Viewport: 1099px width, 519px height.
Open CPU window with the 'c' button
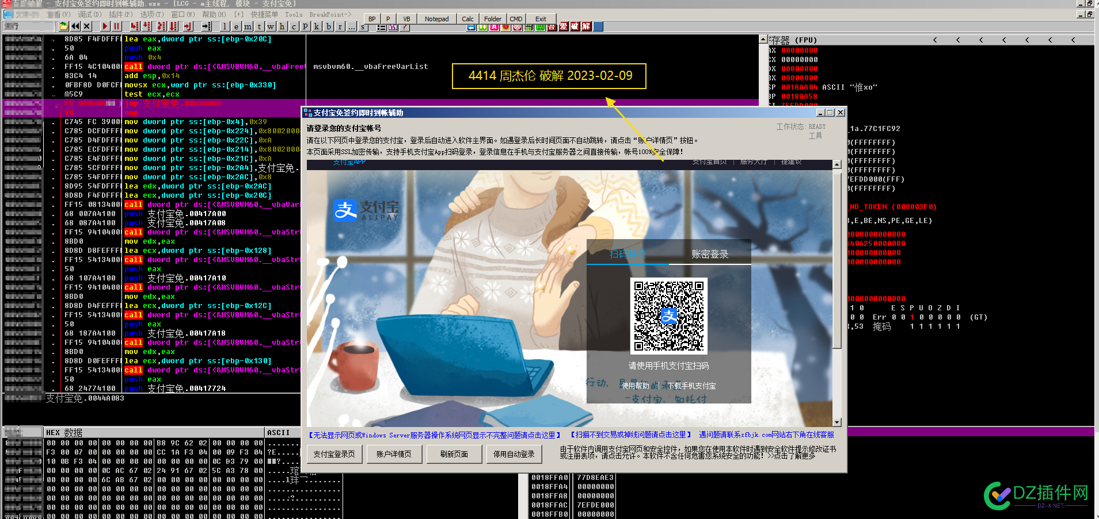tap(294, 26)
